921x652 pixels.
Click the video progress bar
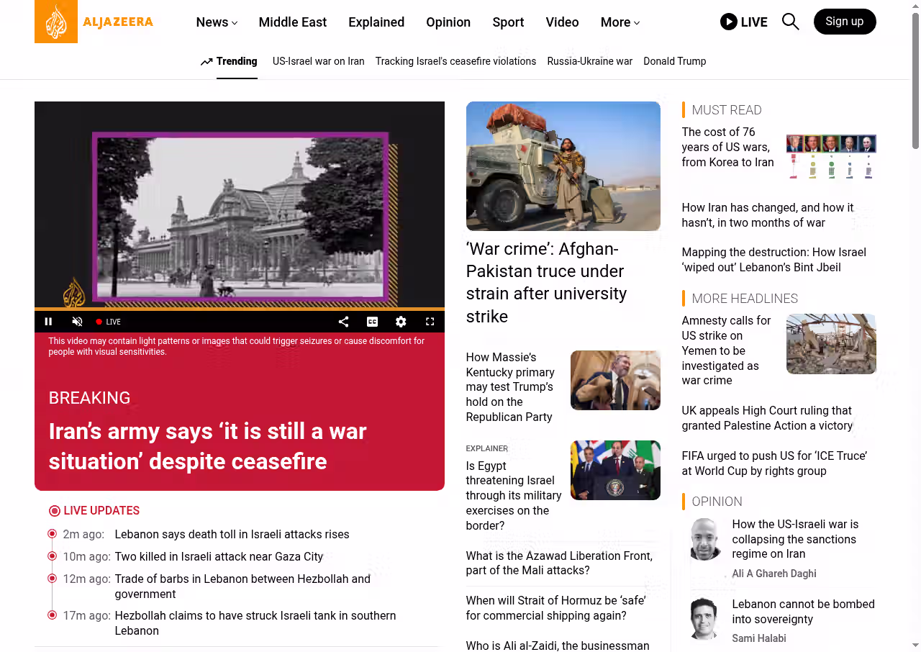239,309
